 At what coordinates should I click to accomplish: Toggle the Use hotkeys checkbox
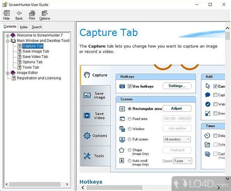pyautogui.click(x=130, y=86)
